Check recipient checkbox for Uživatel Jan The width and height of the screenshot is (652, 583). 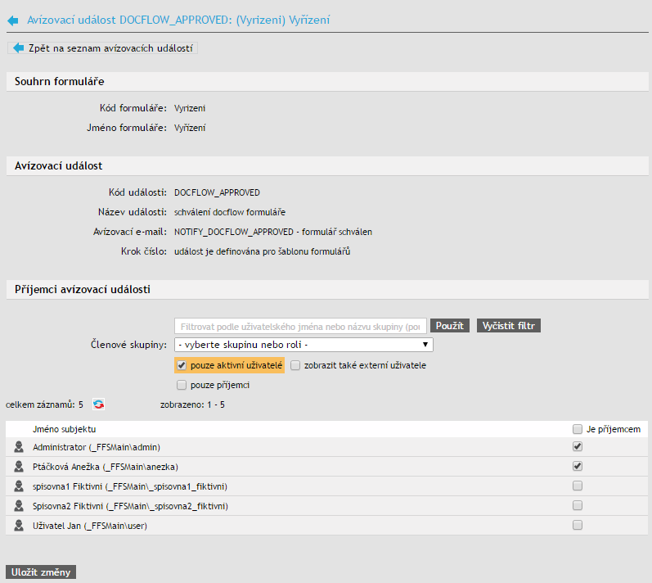pyautogui.click(x=578, y=526)
